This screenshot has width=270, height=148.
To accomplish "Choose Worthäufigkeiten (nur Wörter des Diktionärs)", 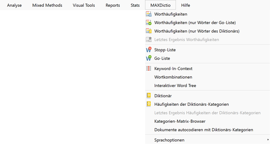I will pos(197,31).
